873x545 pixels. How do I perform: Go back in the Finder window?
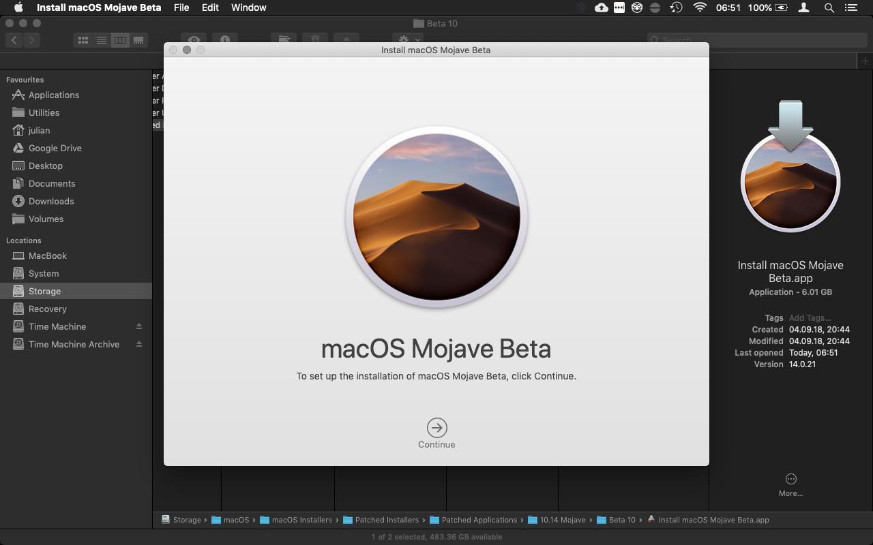(x=15, y=40)
